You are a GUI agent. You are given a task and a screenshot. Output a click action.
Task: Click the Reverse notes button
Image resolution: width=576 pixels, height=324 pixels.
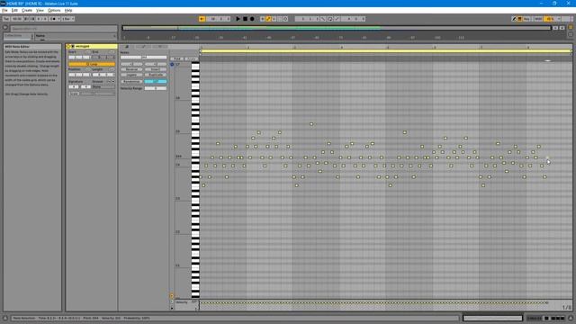pyautogui.click(x=131, y=69)
